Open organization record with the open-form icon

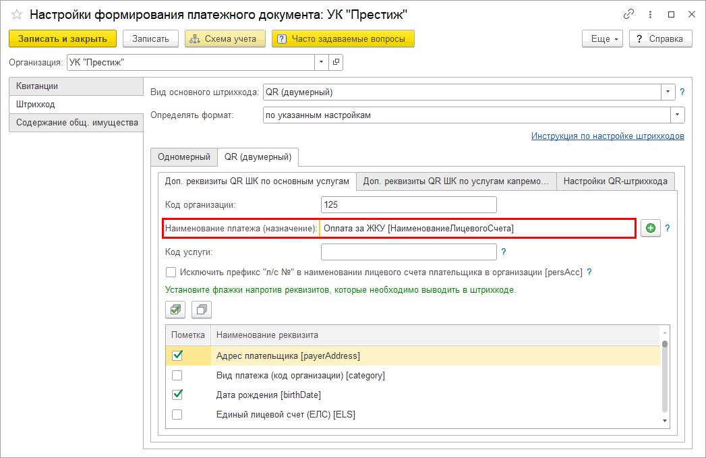(x=336, y=62)
